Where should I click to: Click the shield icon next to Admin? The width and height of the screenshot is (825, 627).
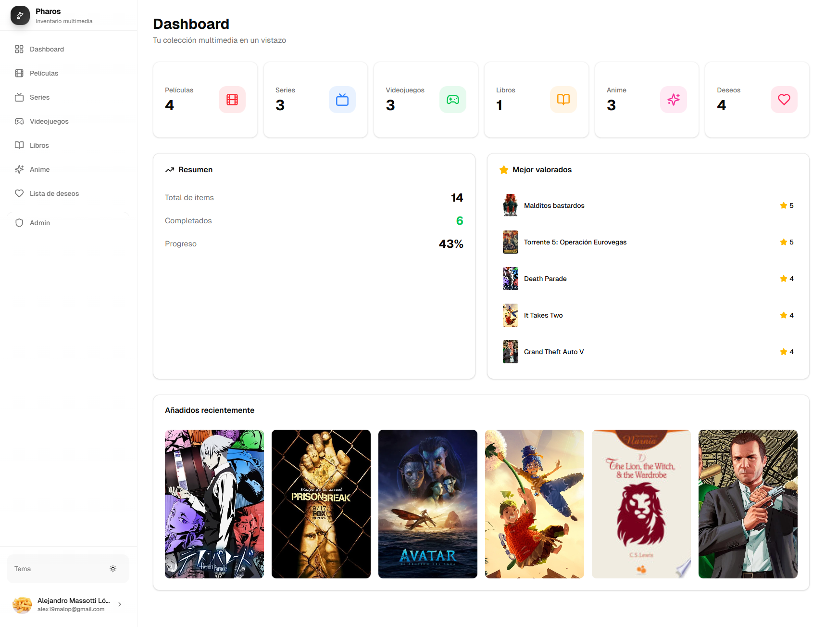tap(19, 223)
